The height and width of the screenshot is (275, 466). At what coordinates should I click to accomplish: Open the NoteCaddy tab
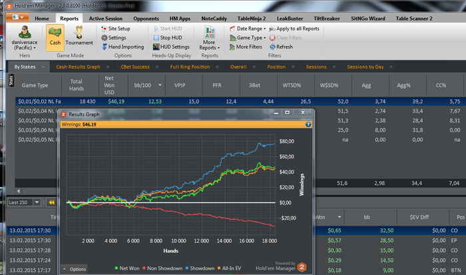(x=214, y=19)
